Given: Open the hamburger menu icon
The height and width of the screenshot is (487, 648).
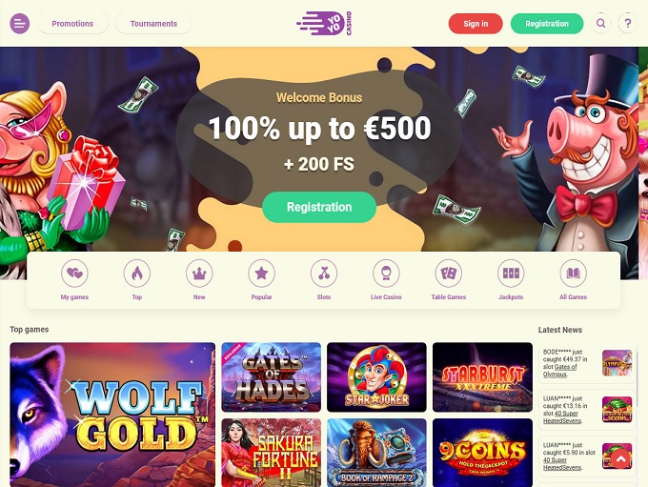Looking at the screenshot, I should (x=19, y=24).
